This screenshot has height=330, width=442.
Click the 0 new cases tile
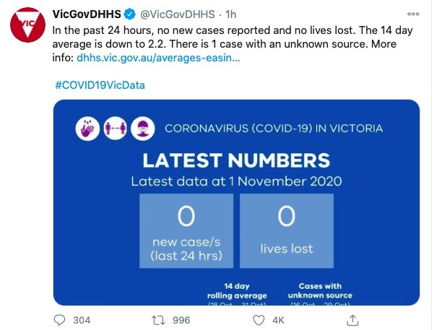[x=186, y=231]
